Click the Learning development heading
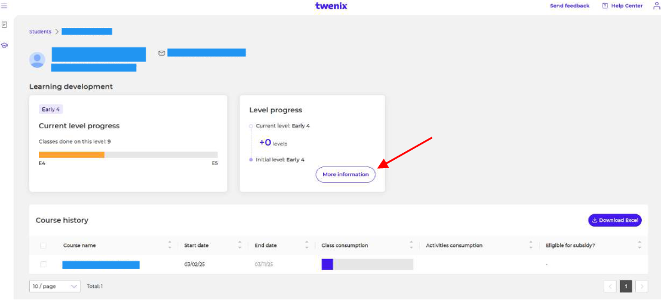661x300 pixels. [71, 87]
